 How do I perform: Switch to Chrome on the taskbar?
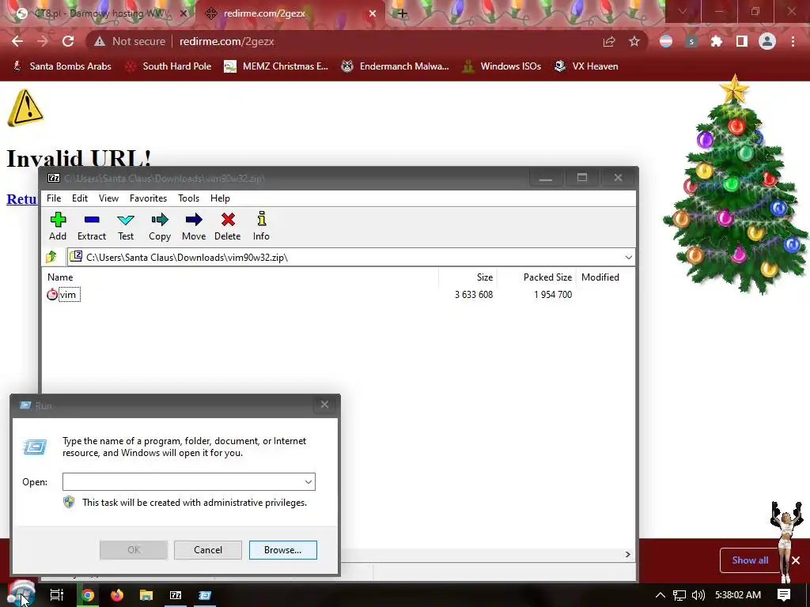[x=88, y=595]
